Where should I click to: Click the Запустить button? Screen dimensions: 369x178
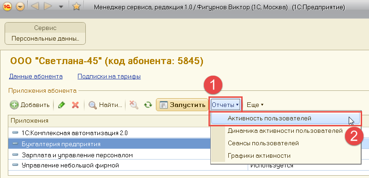[x=182, y=105]
